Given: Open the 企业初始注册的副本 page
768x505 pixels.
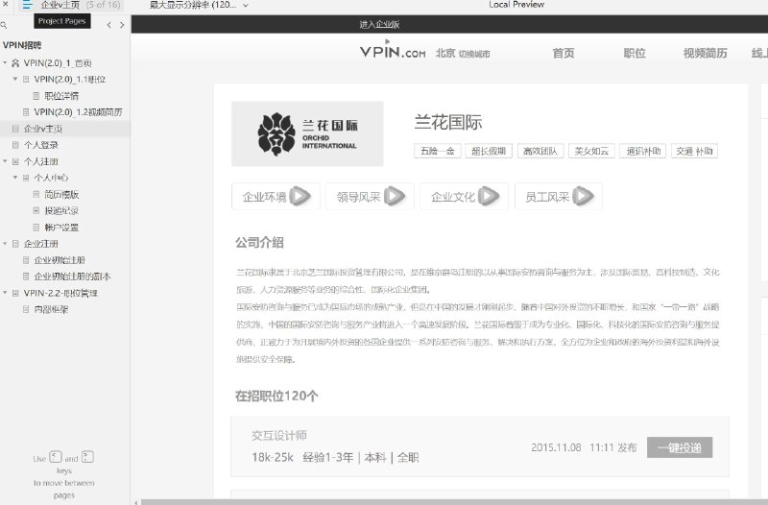Looking at the screenshot, I should [x=72, y=277].
